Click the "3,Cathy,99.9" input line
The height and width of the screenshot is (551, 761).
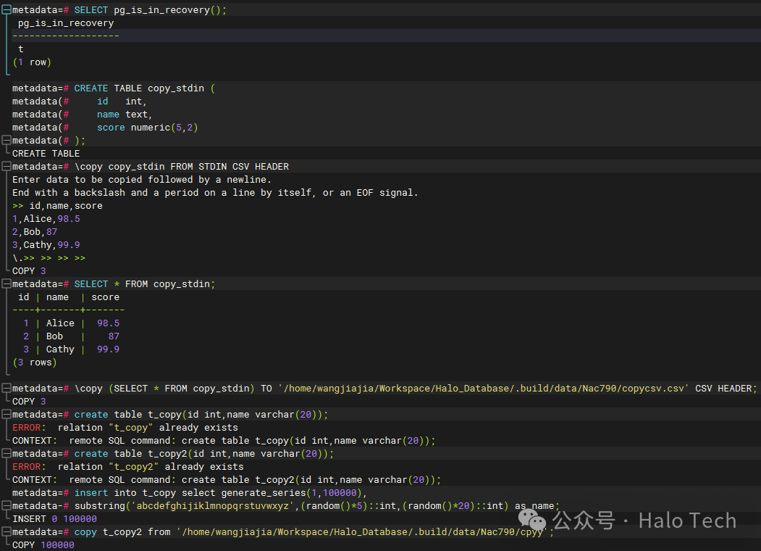46,245
